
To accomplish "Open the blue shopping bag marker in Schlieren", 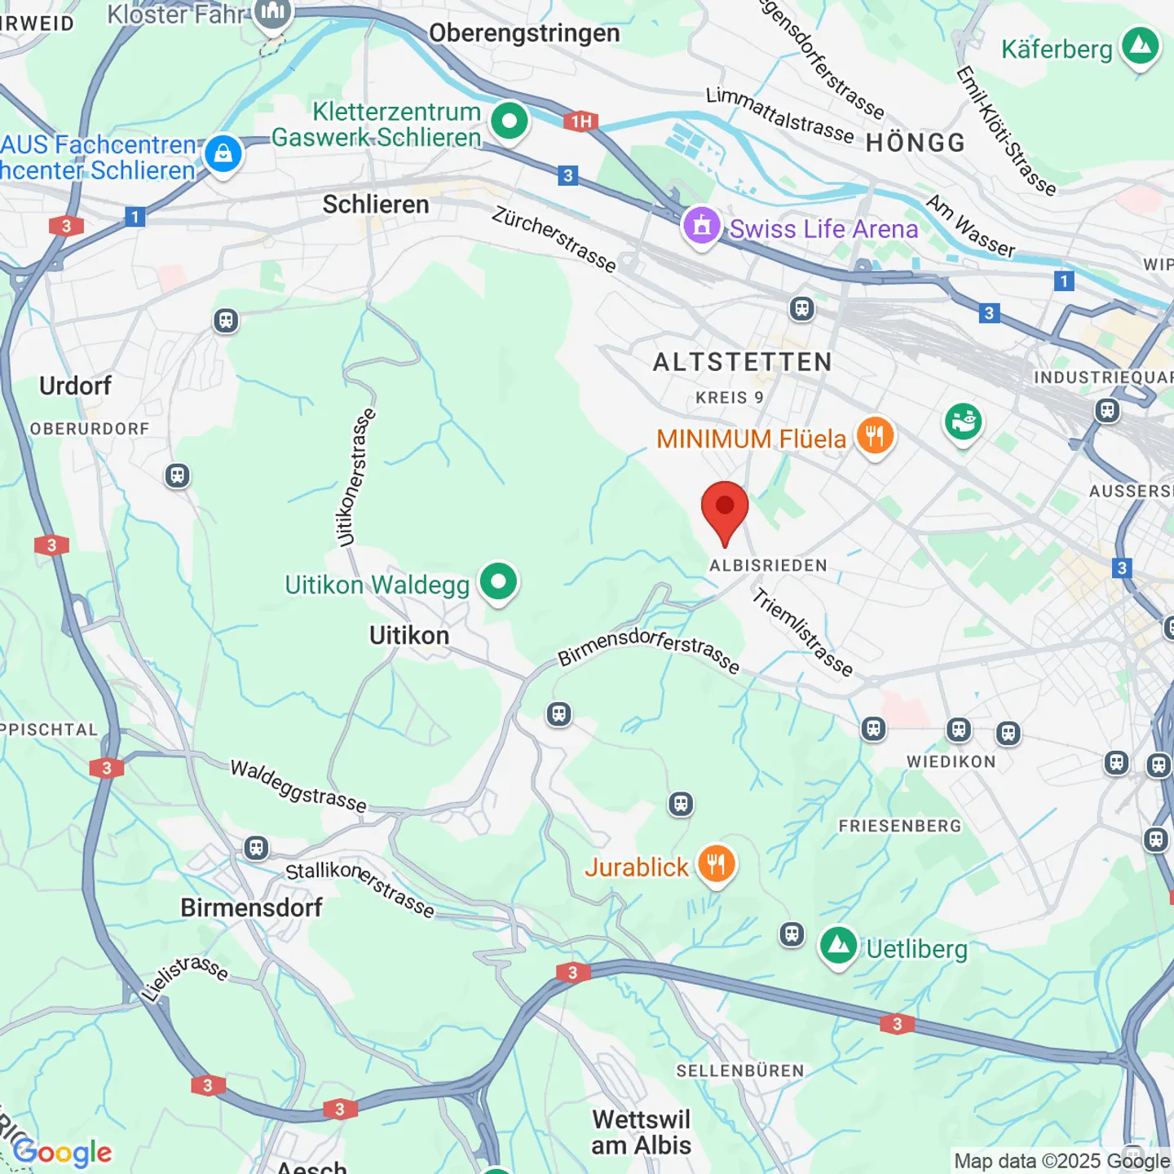I will tap(223, 154).
